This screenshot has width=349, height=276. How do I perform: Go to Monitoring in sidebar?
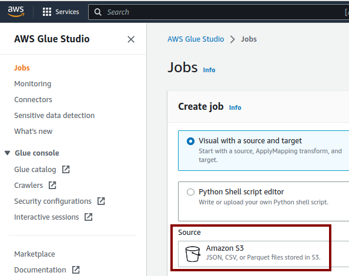click(33, 83)
